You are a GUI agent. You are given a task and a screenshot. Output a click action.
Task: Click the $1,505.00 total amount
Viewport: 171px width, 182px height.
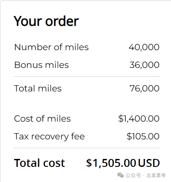(111, 163)
